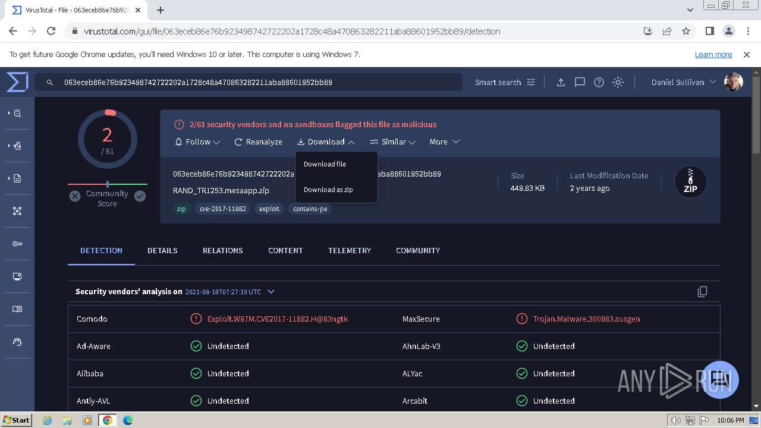Open the graph sidebar icon

(x=17, y=211)
